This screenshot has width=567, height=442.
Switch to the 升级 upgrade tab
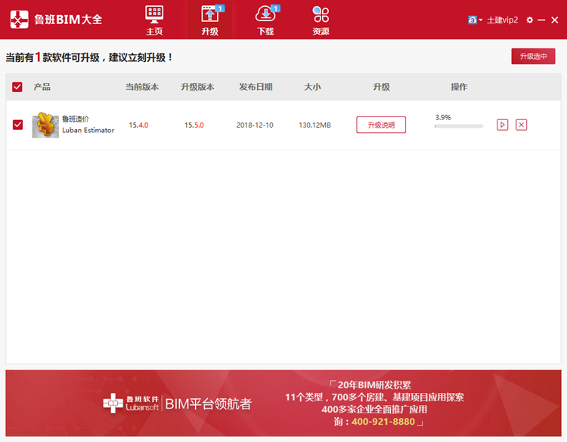209,20
